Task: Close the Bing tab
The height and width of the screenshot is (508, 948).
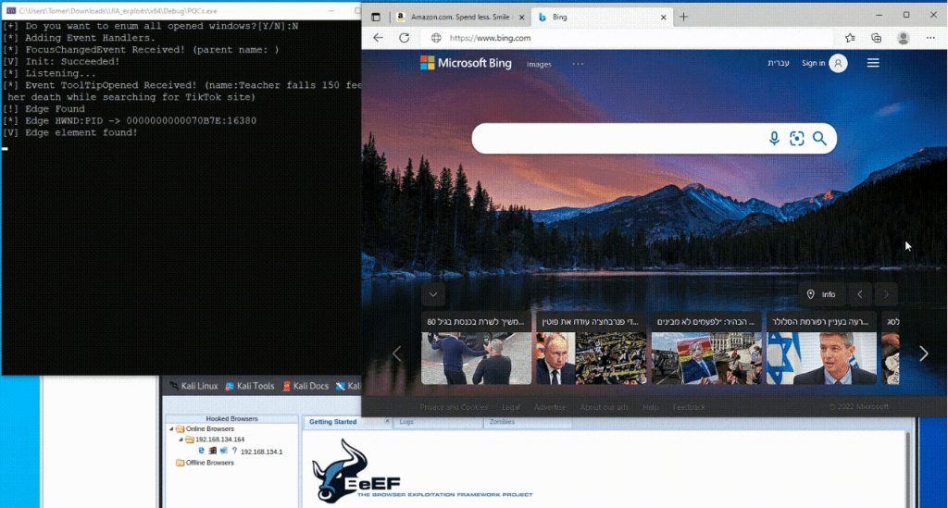Action: tap(663, 17)
